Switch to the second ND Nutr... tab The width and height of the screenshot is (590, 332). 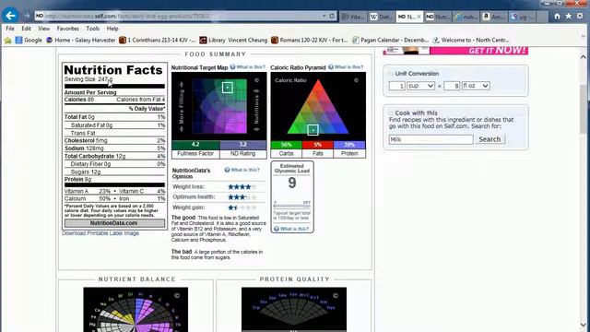click(x=438, y=17)
